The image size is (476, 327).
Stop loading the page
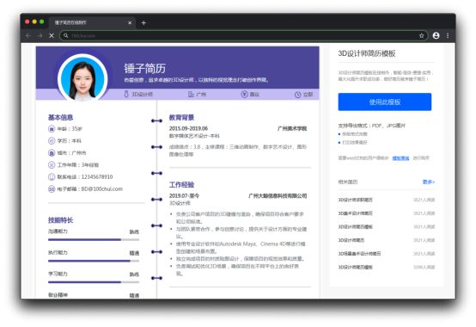pos(52,35)
